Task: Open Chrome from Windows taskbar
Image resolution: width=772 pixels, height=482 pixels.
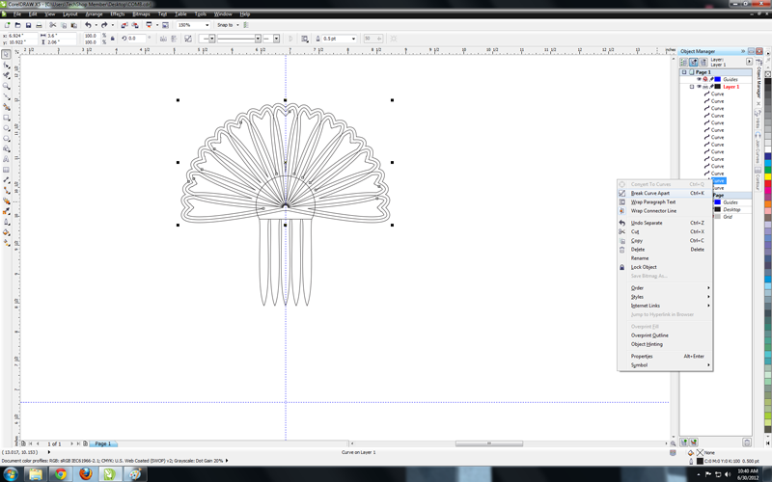Action: [61, 474]
